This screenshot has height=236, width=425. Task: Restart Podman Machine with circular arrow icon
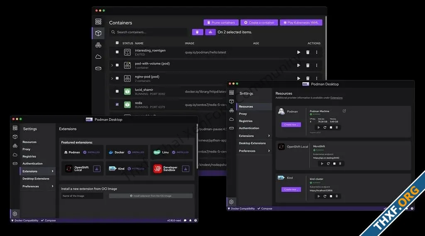(325, 127)
